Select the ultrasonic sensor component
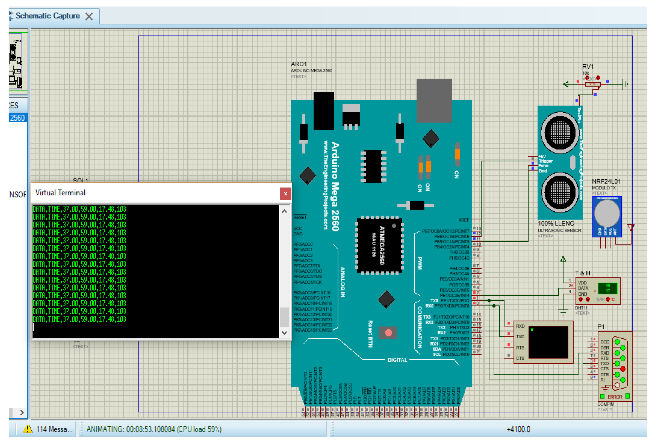This screenshot has width=657, height=447. click(559, 162)
